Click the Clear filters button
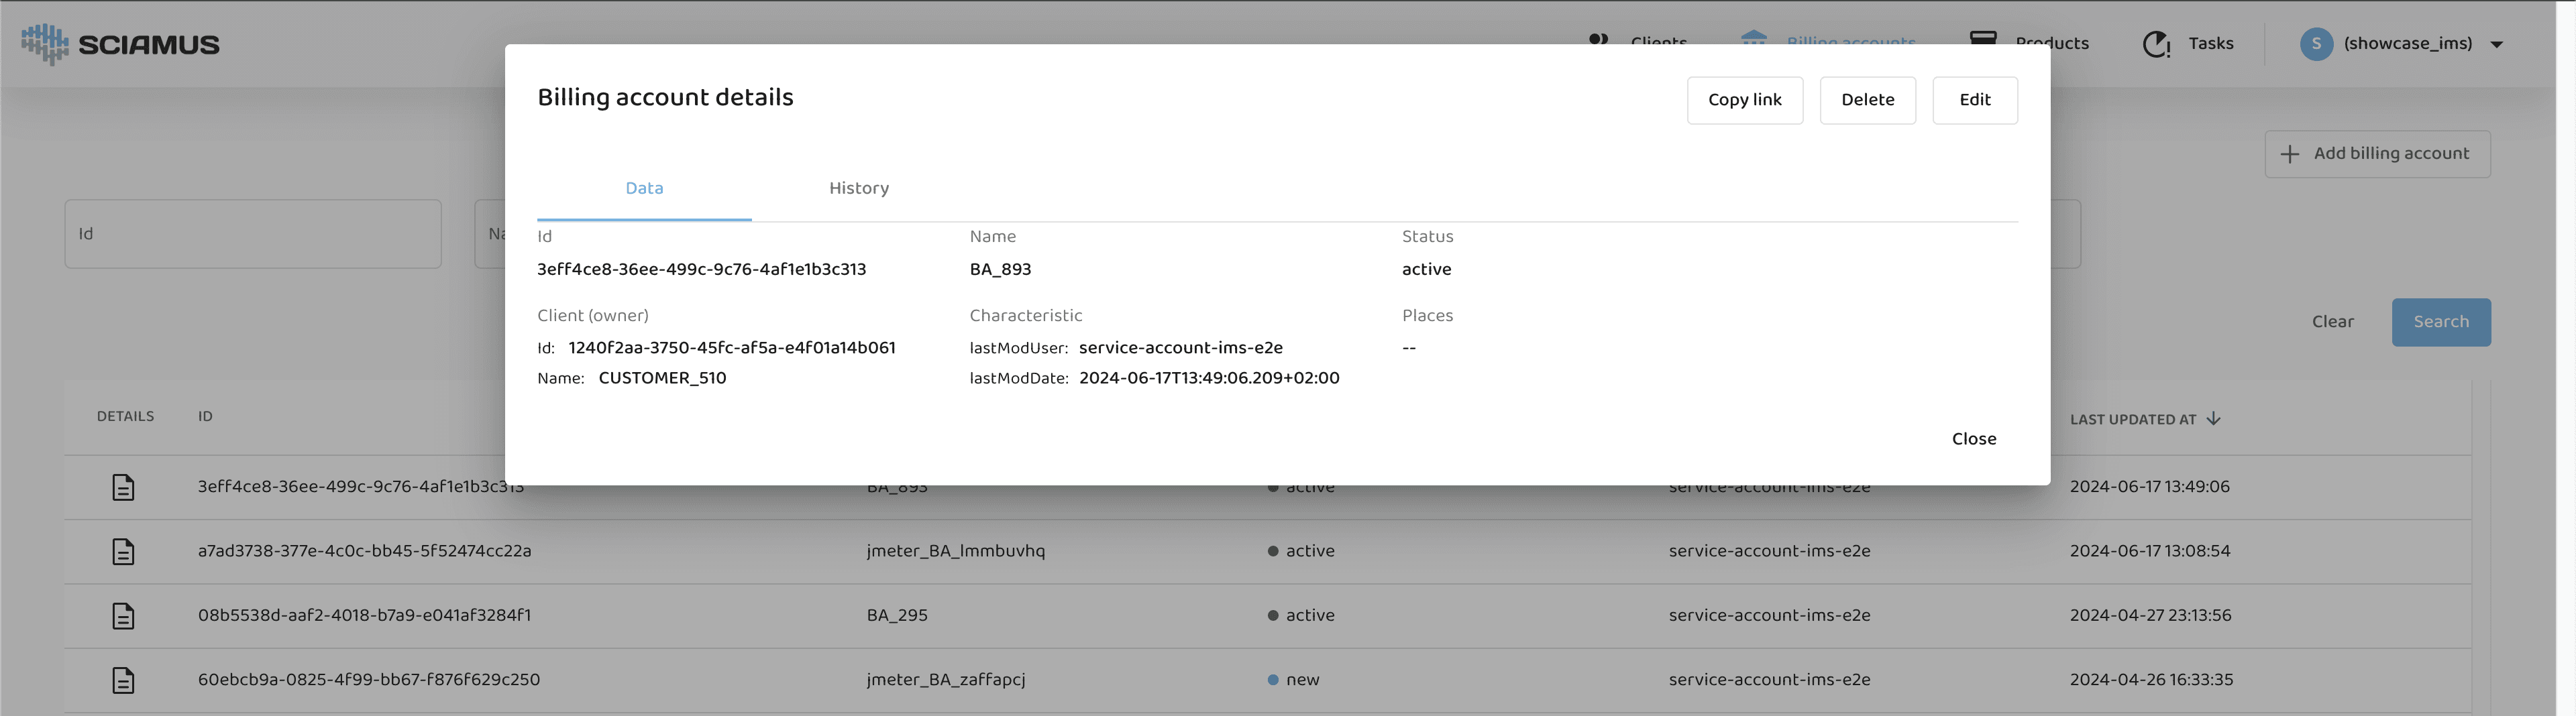This screenshot has height=716, width=2576. (2332, 322)
